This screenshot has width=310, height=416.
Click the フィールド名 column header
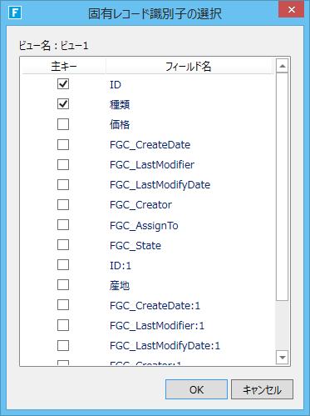tap(189, 66)
